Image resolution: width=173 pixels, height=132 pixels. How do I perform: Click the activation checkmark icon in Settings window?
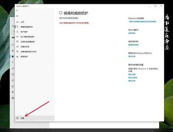point(13,80)
